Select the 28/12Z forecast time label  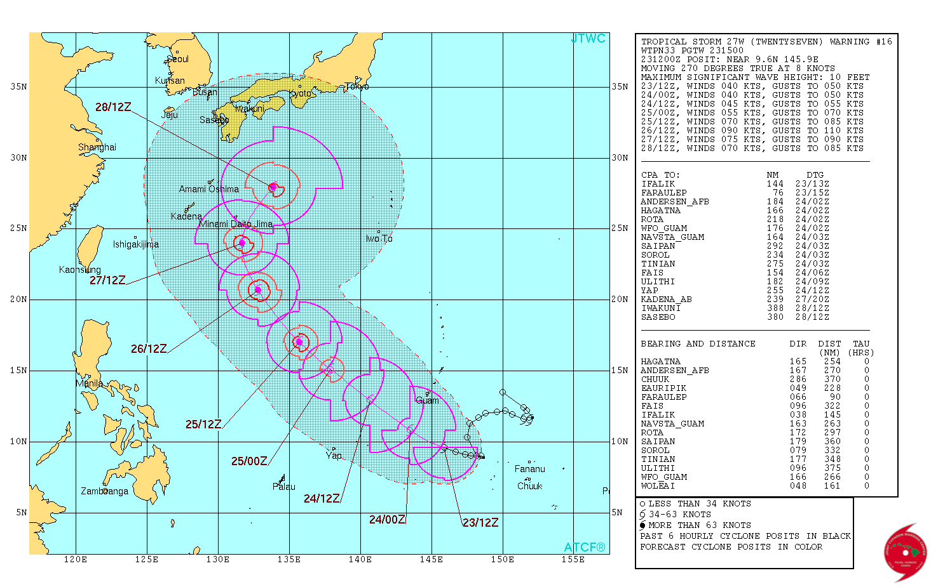113,107
